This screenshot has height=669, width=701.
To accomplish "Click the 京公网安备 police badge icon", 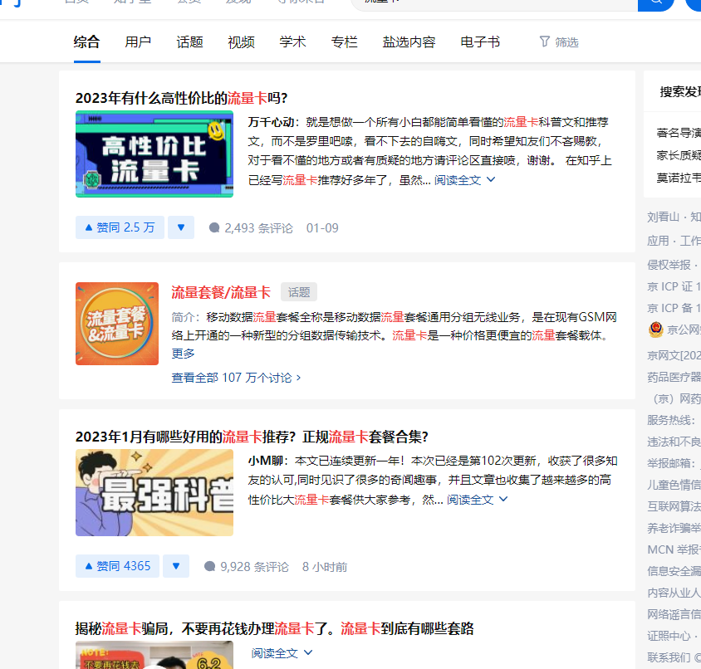I will [x=655, y=330].
